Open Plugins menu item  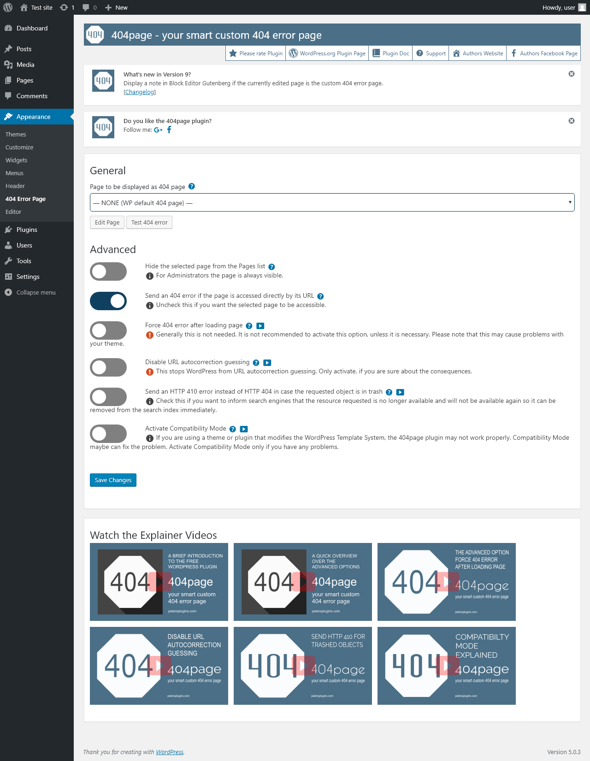(37, 230)
